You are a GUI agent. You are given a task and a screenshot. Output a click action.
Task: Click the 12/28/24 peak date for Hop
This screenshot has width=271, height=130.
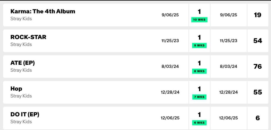pos(229,92)
